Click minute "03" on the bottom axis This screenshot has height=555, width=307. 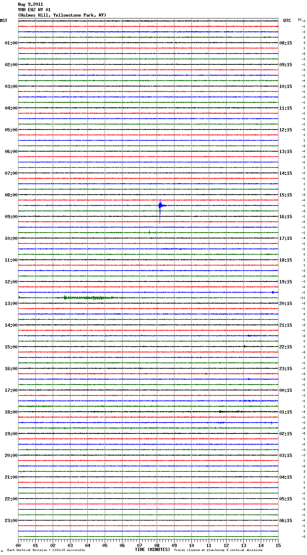(x=70, y=545)
